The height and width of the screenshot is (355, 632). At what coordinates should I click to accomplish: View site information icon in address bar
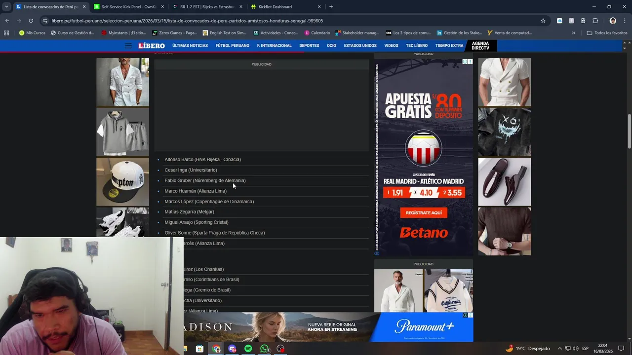tap(45, 21)
